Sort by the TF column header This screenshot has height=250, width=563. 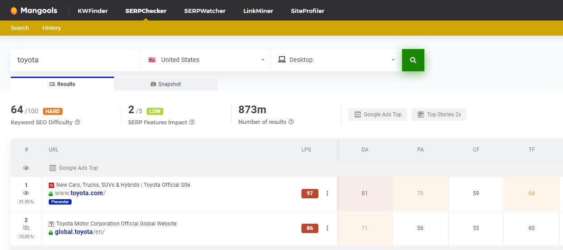[x=532, y=150]
